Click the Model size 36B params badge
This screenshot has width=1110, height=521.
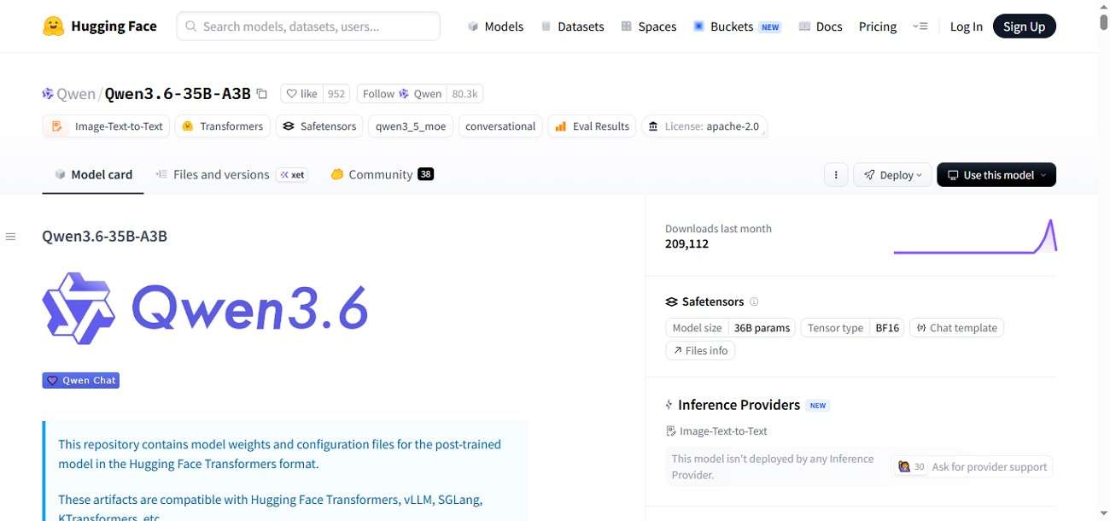[730, 328]
